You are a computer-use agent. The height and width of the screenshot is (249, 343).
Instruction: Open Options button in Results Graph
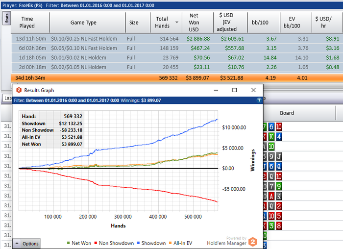[x=30, y=244]
